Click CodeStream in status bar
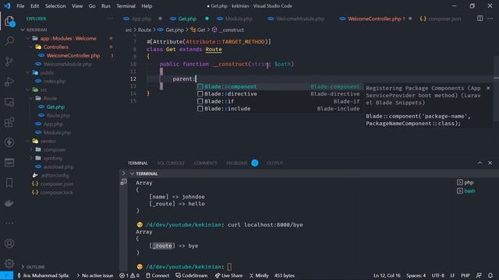This screenshot has height=280, width=499. pos(191,275)
